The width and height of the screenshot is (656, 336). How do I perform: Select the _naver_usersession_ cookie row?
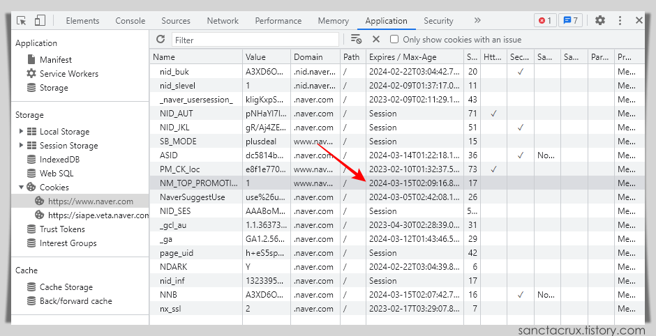pyautogui.click(x=396, y=100)
